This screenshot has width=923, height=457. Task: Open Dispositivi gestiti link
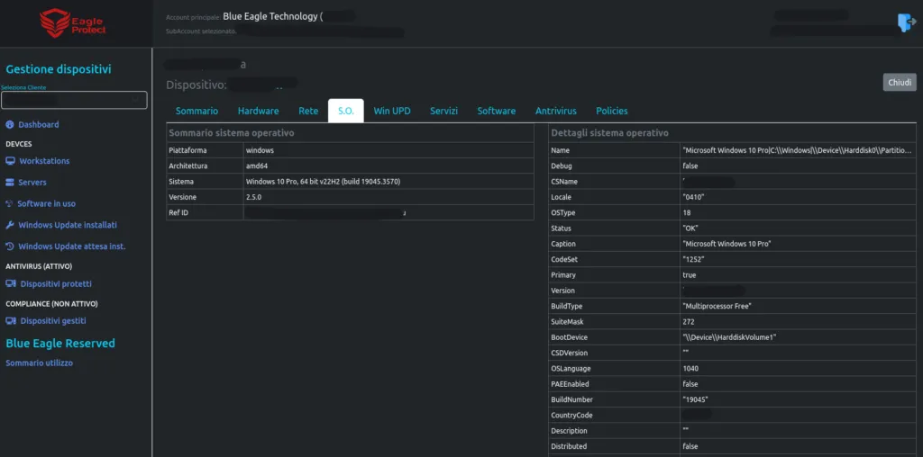point(53,321)
